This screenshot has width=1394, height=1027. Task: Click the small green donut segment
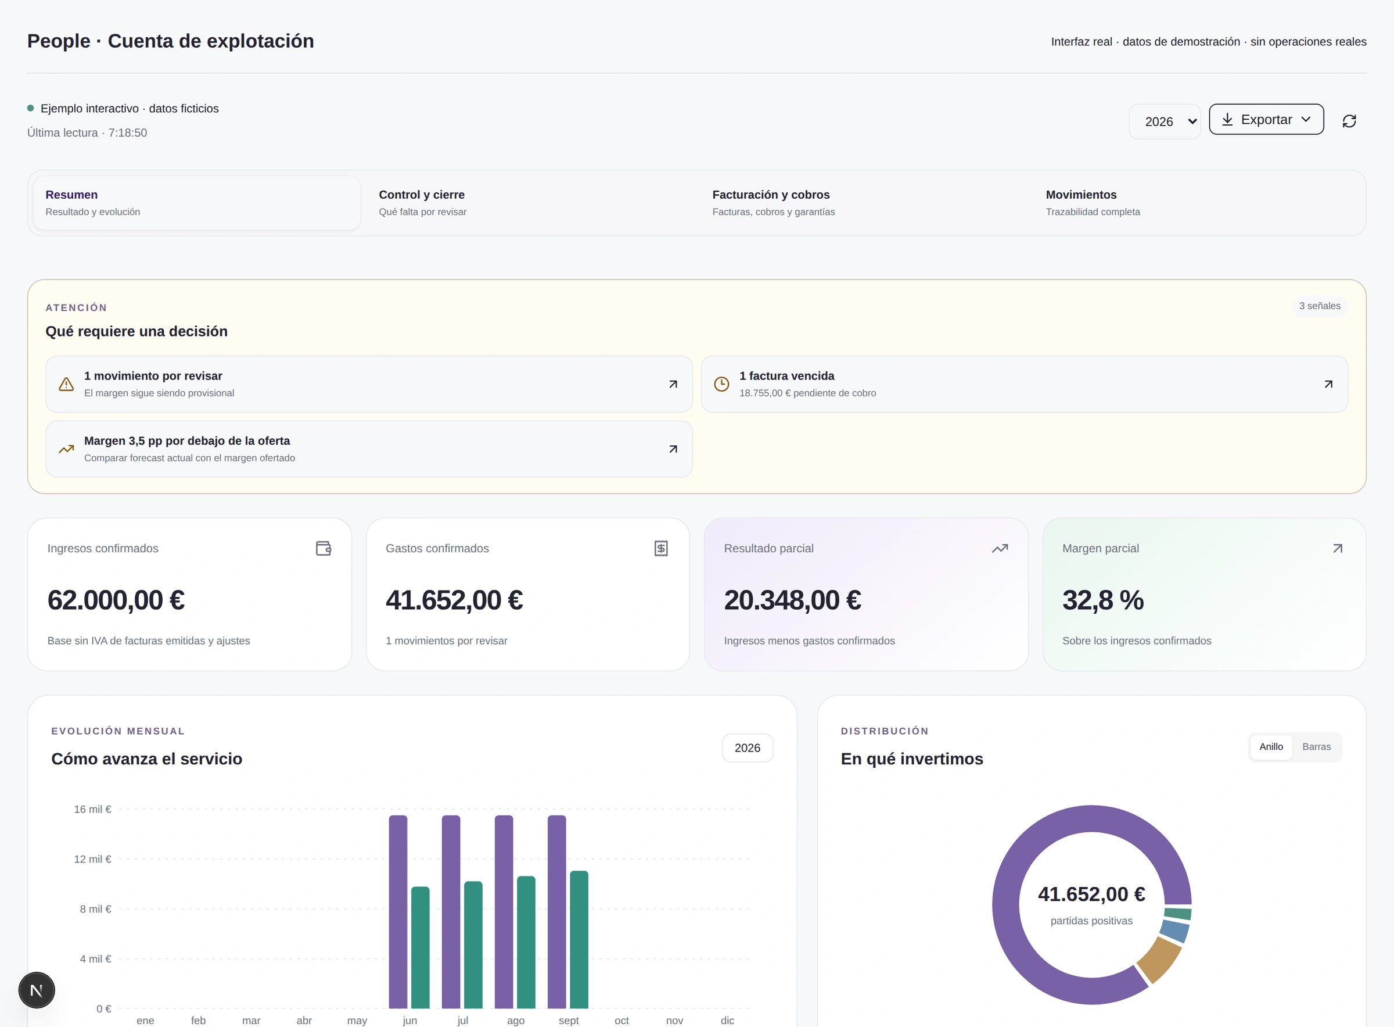tap(1179, 913)
